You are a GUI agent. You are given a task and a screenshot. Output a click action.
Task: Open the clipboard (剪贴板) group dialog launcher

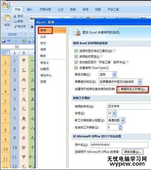click(26, 34)
